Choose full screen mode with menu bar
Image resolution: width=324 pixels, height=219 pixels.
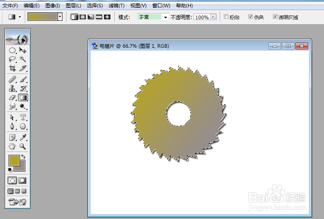coord(18,191)
